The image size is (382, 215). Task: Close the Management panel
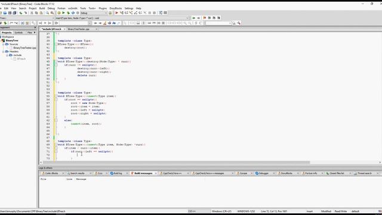pyautogui.click(x=35, y=27)
